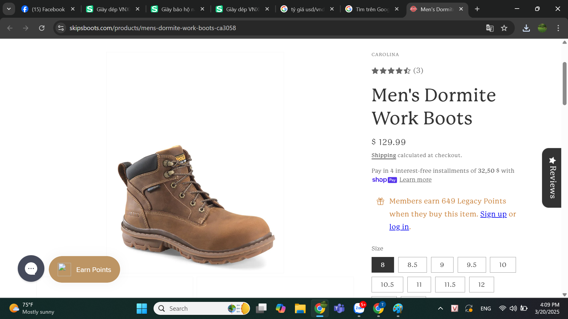This screenshot has height=319, width=568.
Task: Open volume speaker icon
Action: [x=513, y=308]
